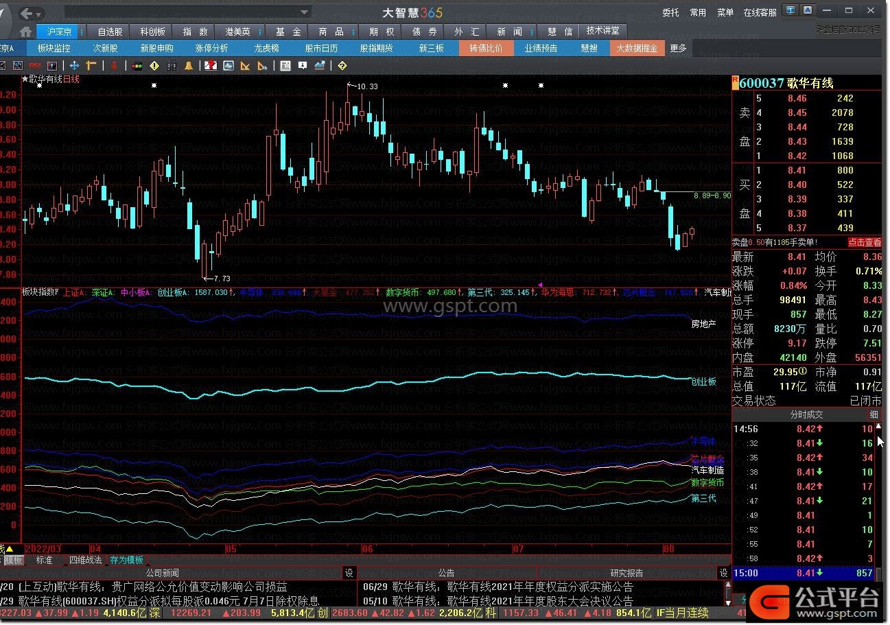Click the back navigation arrow

coord(26,13)
